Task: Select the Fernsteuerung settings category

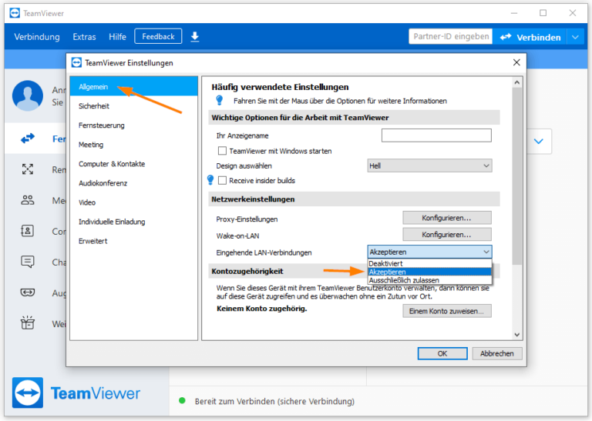Action: (x=133, y=125)
